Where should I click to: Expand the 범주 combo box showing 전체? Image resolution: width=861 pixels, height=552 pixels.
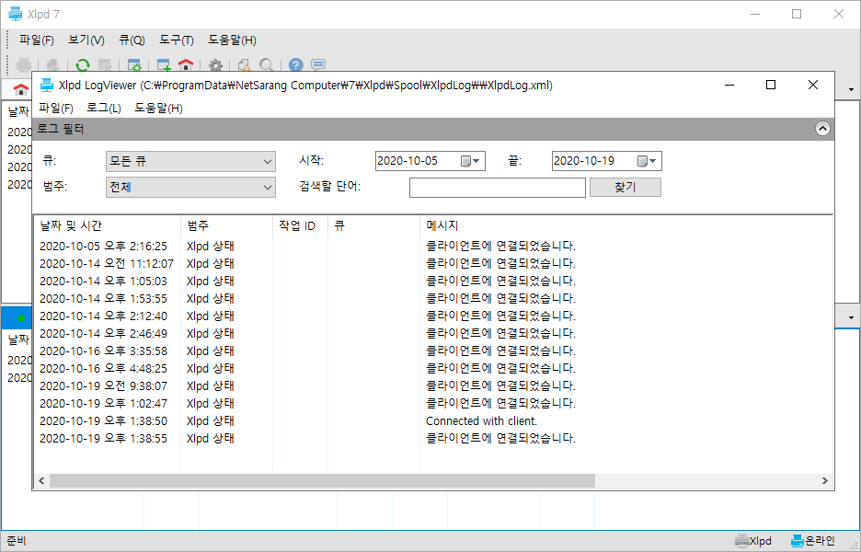coord(190,188)
